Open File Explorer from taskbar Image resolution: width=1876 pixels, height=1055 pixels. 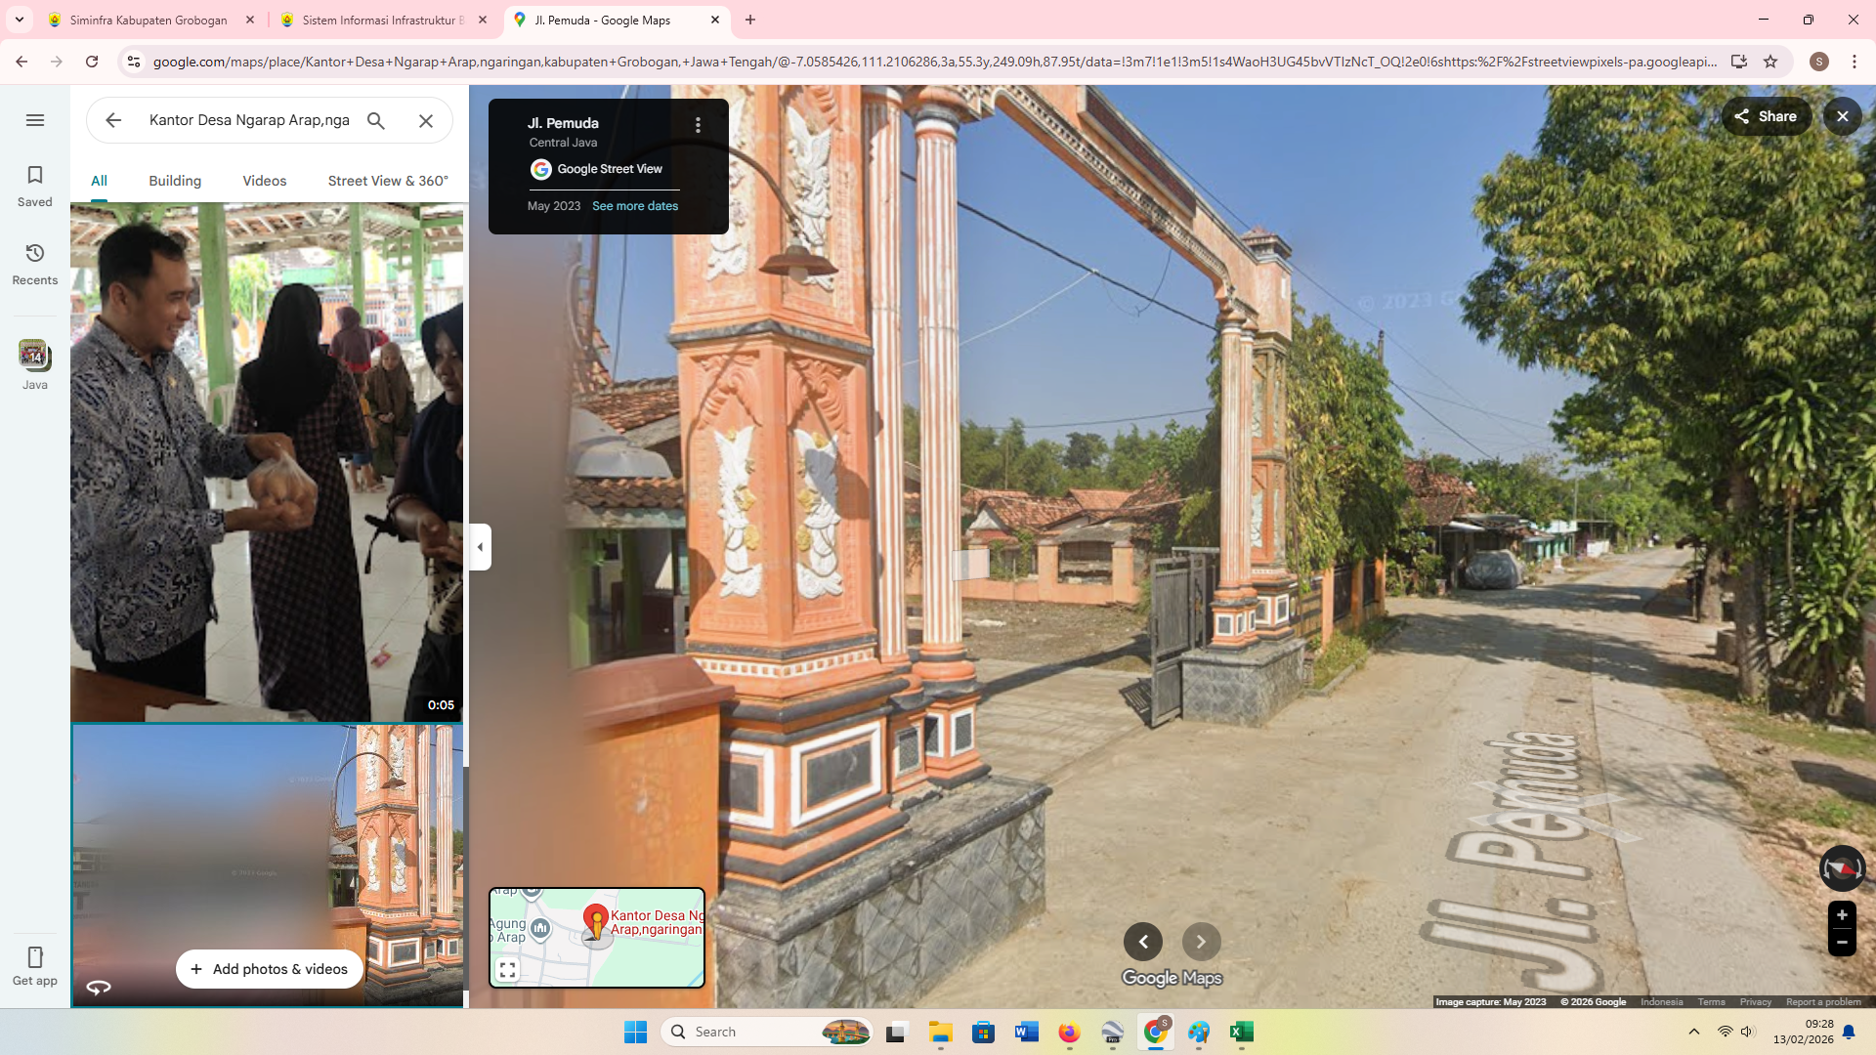pos(941,1032)
